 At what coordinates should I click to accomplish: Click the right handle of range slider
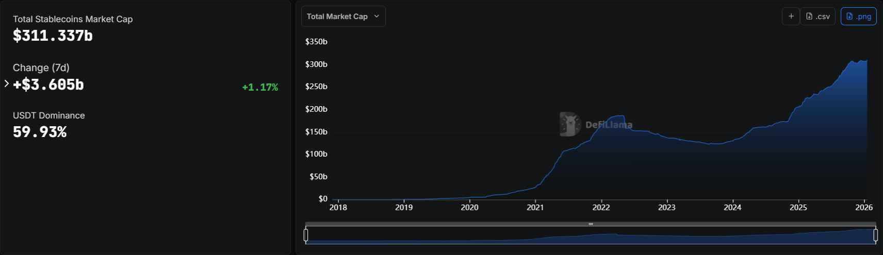875,235
